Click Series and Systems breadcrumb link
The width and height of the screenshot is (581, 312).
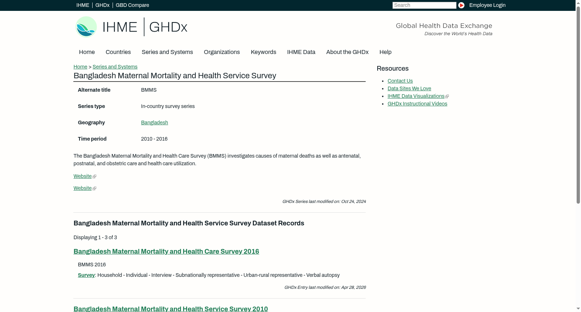115,67
